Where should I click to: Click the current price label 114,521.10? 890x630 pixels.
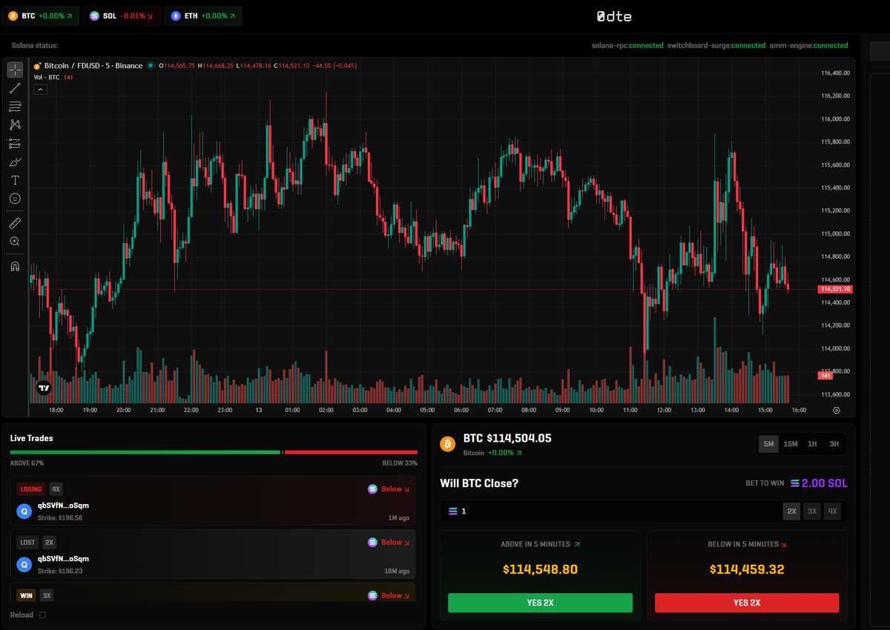coord(835,289)
